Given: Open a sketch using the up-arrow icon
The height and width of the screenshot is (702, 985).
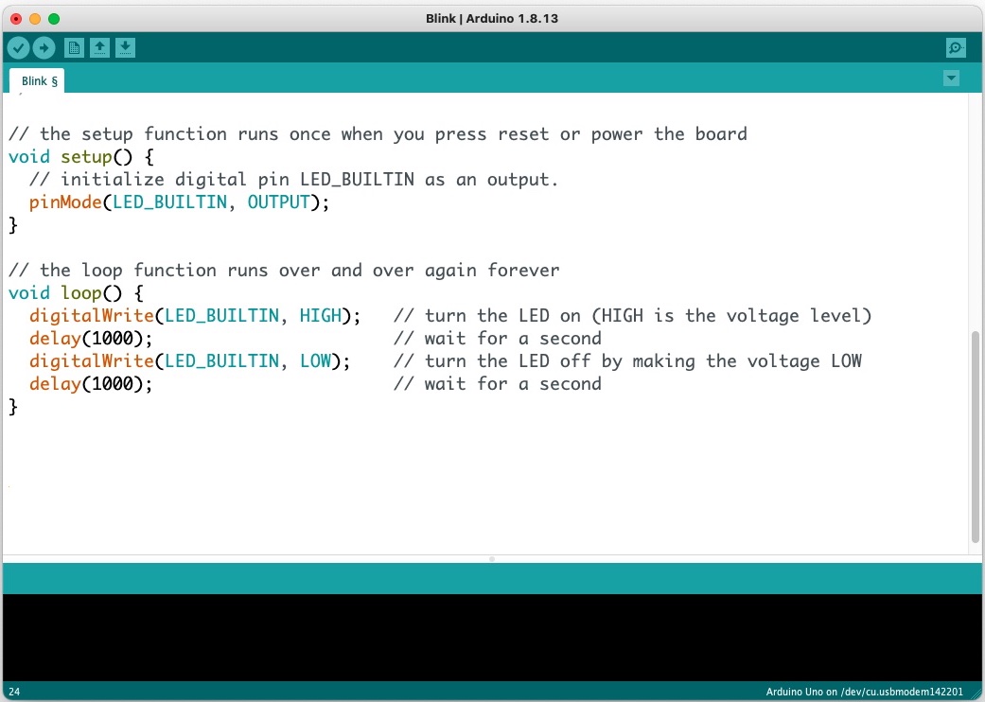Looking at the screenshot, I should point(99,48).
